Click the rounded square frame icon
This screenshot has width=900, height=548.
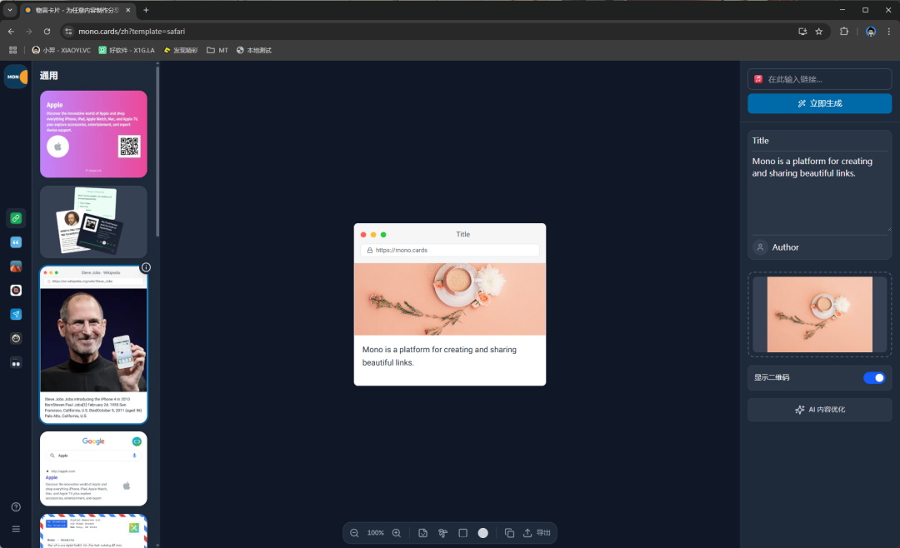(x=463, y=533)
